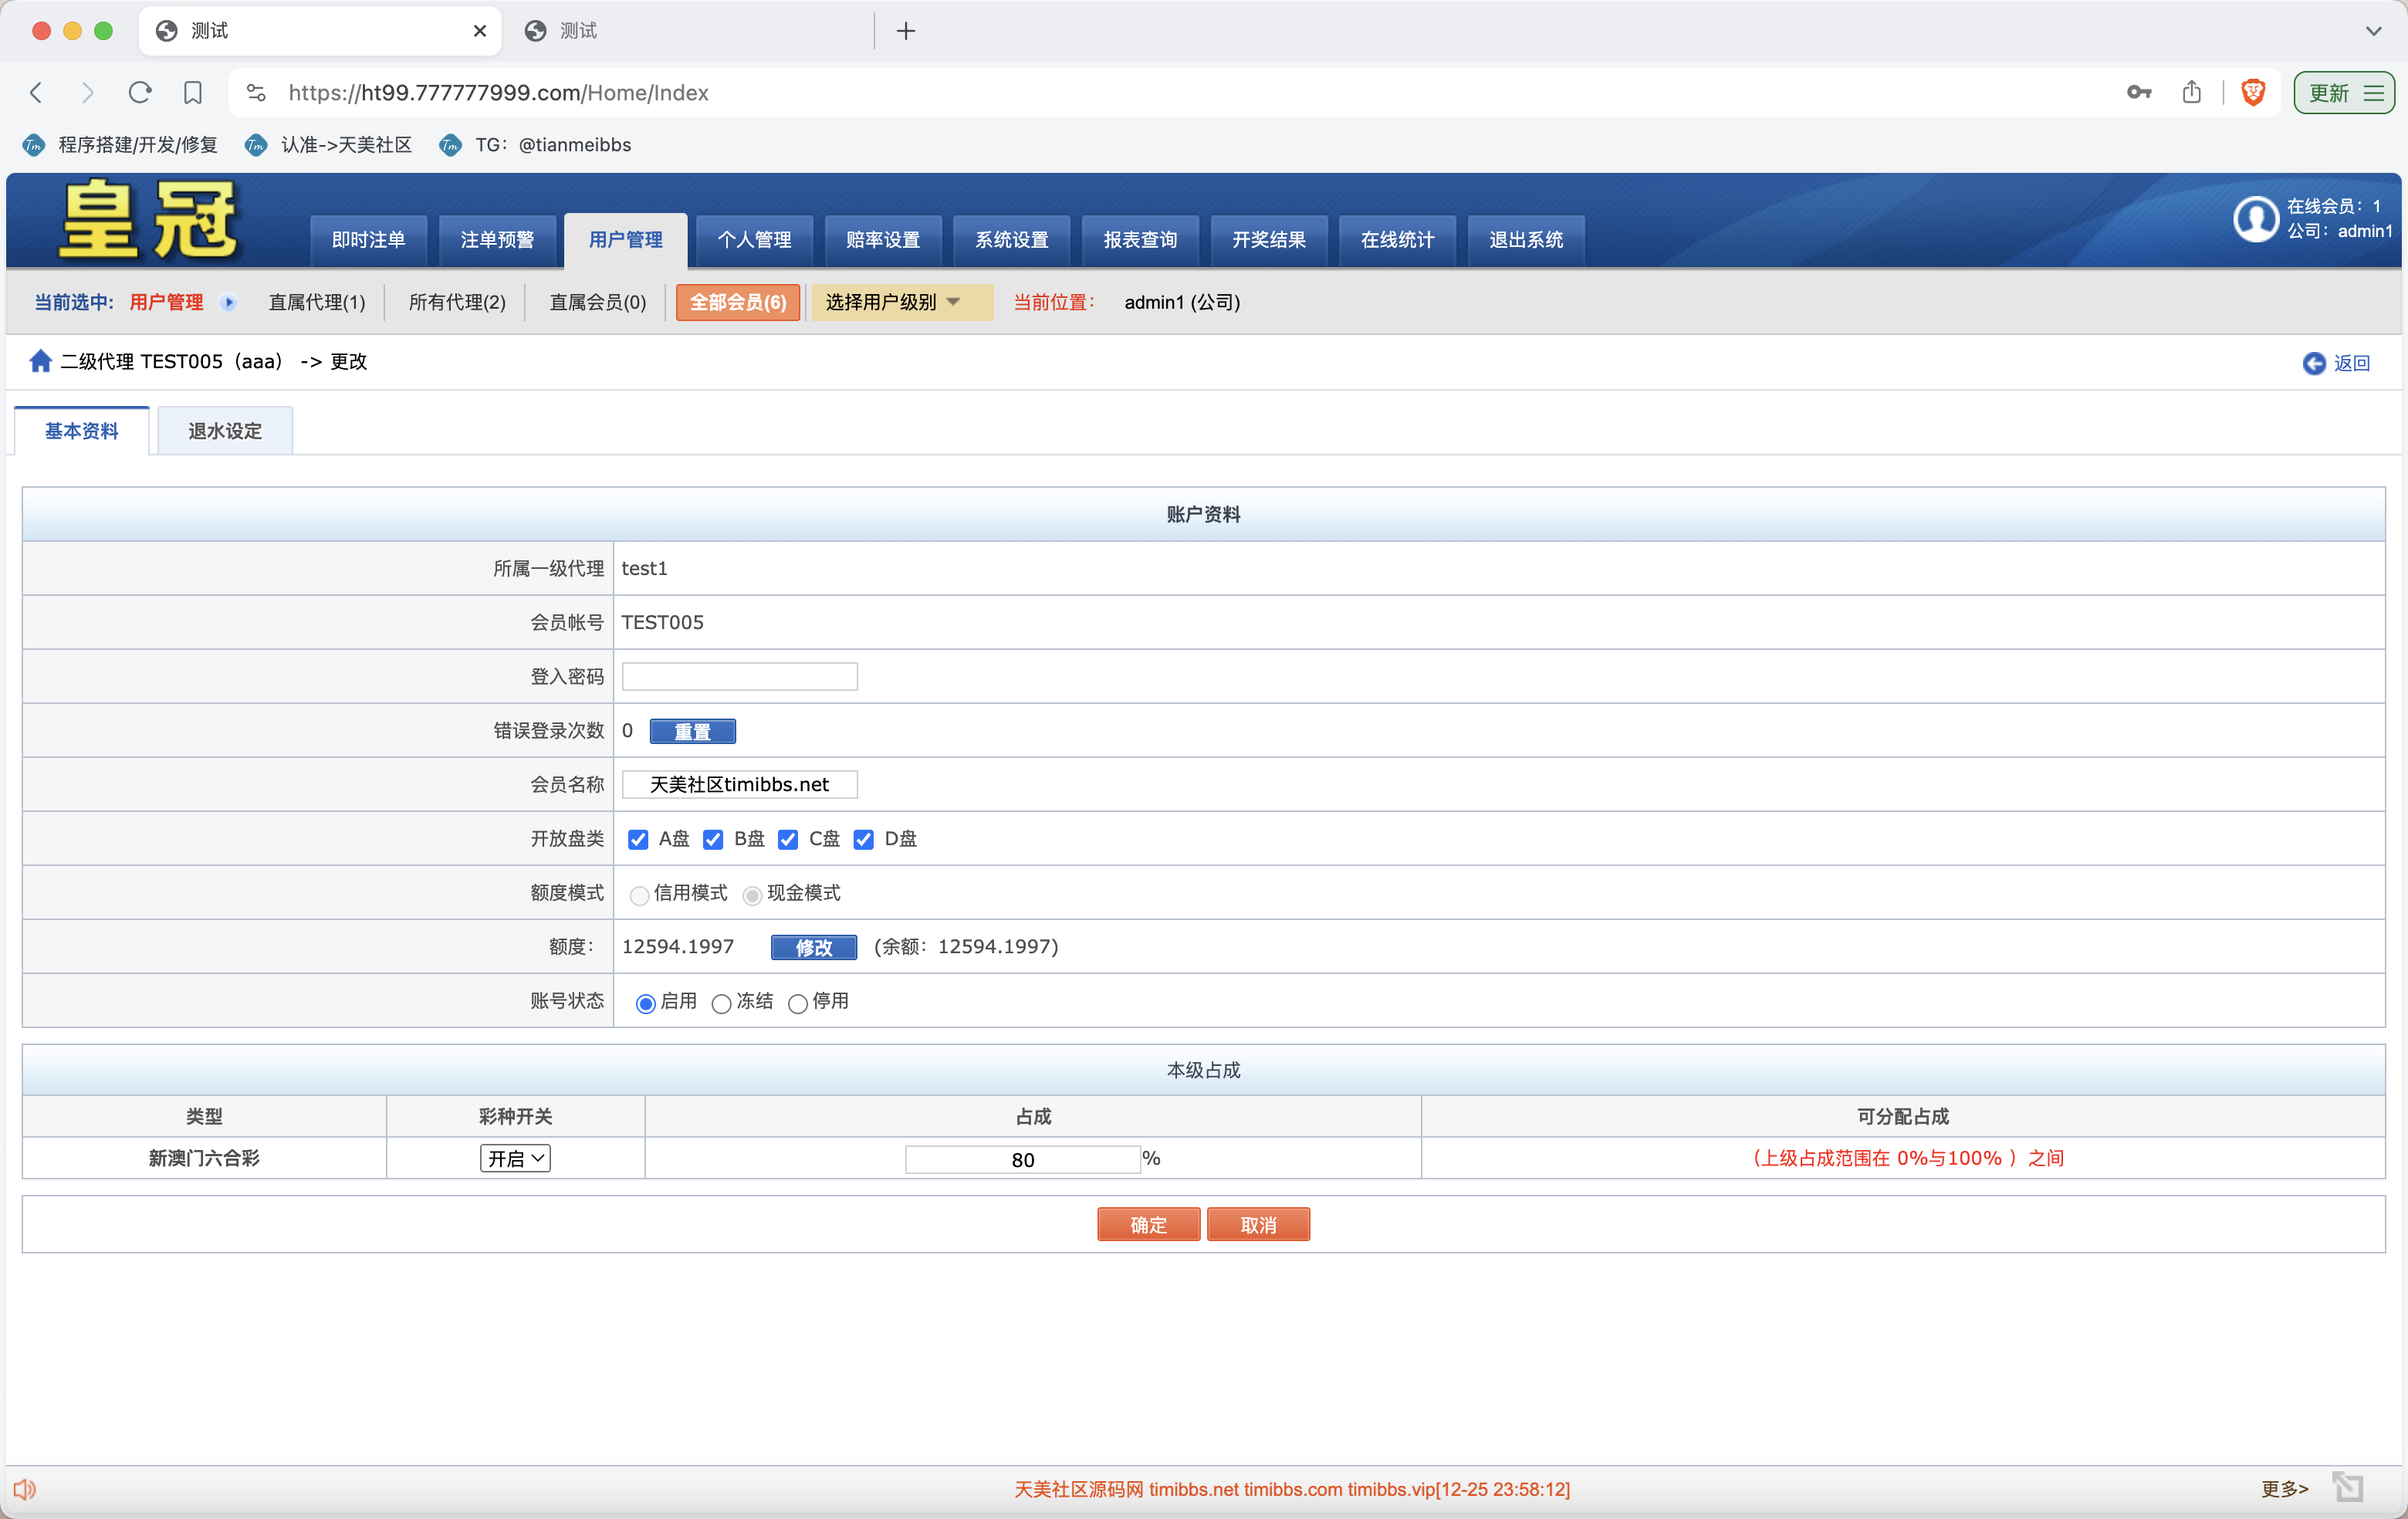2408x1519 pixels.
Task: Click the 报表查询 toolbar icon
Action: [1138, 236]
